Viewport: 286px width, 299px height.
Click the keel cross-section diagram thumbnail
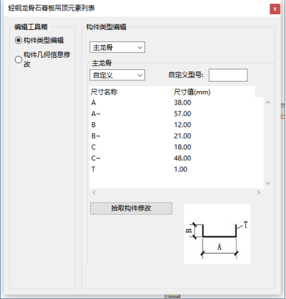[217, 234]
